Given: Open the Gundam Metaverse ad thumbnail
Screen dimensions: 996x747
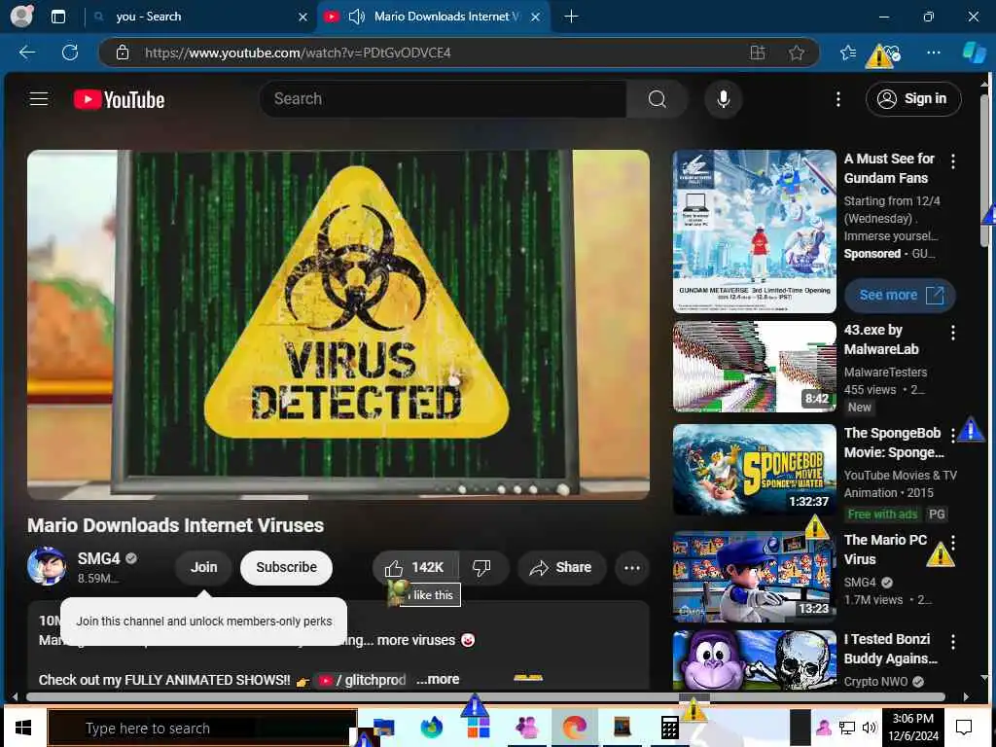Looking at the screenshot, I should (x=754, y=231).
